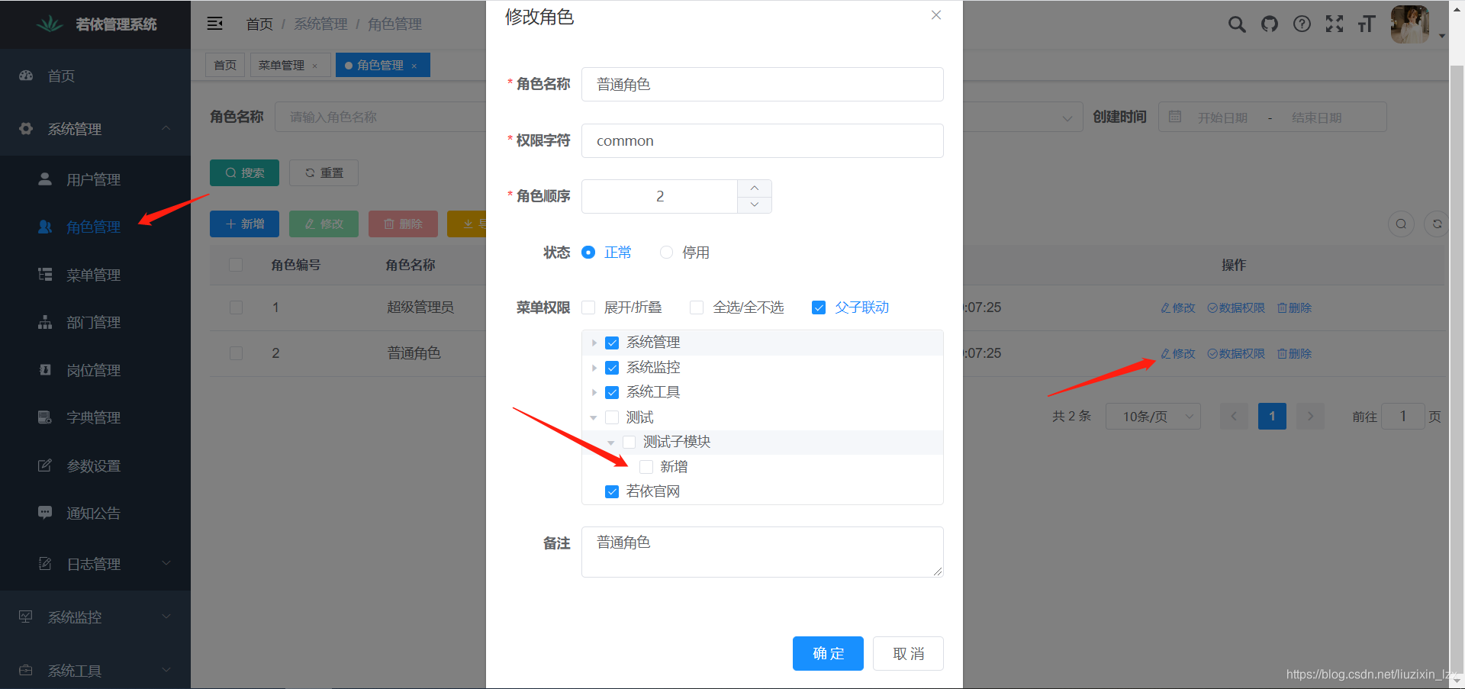
Task: Uncheck the 父子联动 checkbox
Action: pyautogui.click(x=819, y=307)
